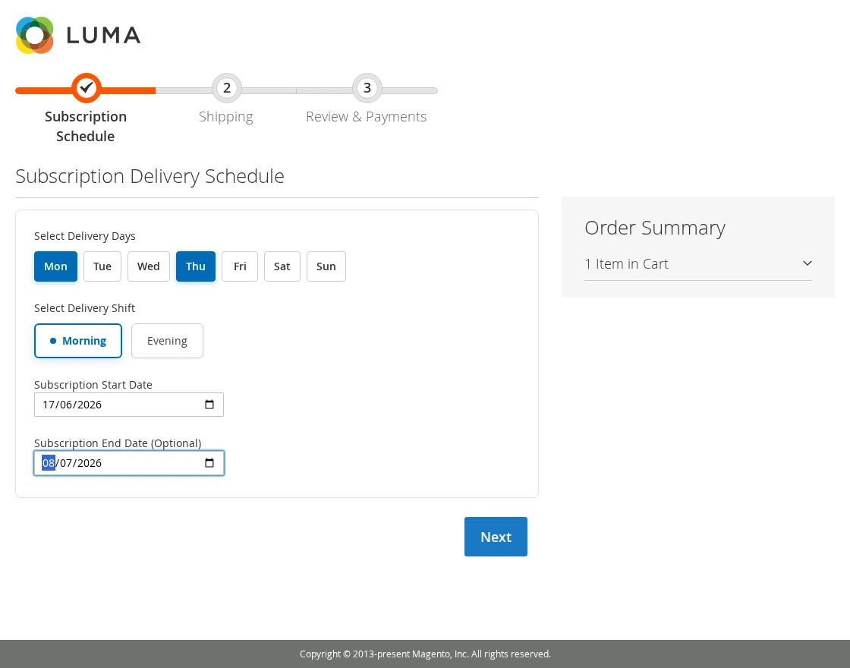Click the year segment of end date
850x668 pixels.
(x=90, y=463)
